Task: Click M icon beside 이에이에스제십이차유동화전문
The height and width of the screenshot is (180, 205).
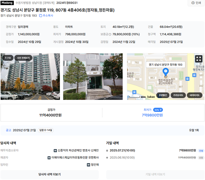Action: tap(49, 158)
